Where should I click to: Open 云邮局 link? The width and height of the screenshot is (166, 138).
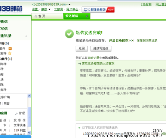(x=58, y=9)
